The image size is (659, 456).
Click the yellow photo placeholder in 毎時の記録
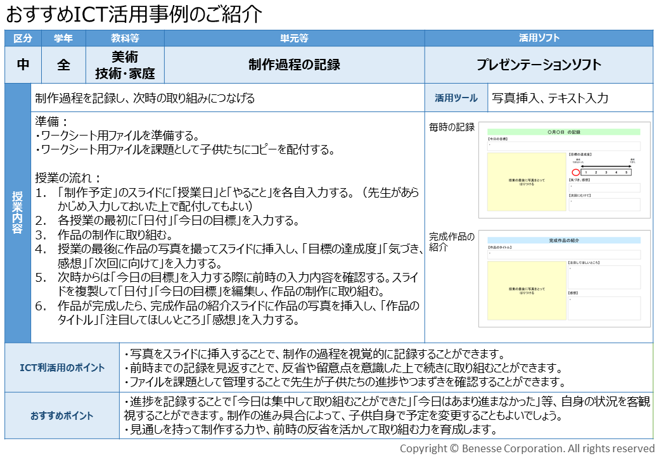click(x=527, y=180)
